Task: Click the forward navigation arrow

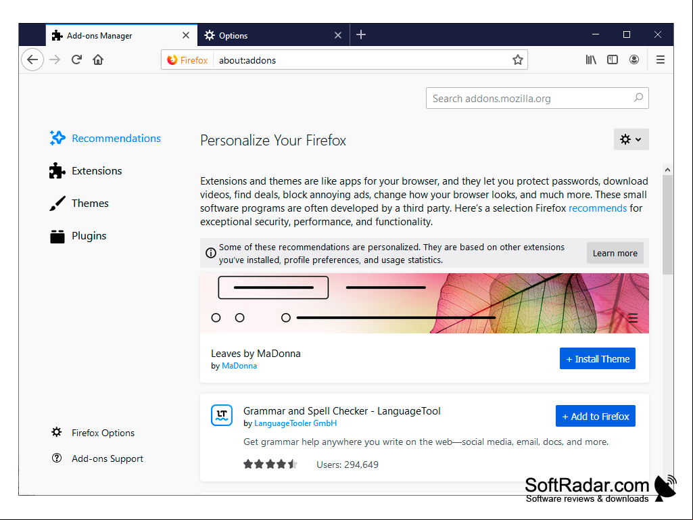Action: coord(55,60)
